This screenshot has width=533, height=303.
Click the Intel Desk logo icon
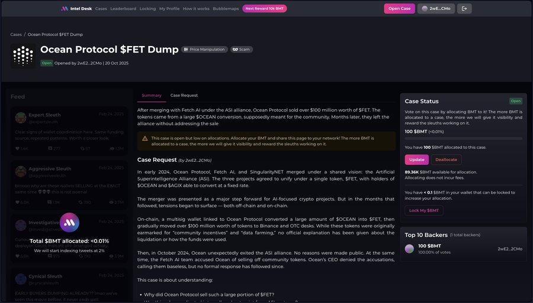(65, 9)
